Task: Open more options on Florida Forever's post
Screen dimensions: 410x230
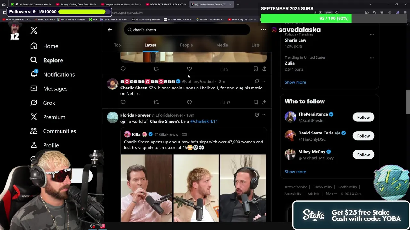Action: point(264,115)
